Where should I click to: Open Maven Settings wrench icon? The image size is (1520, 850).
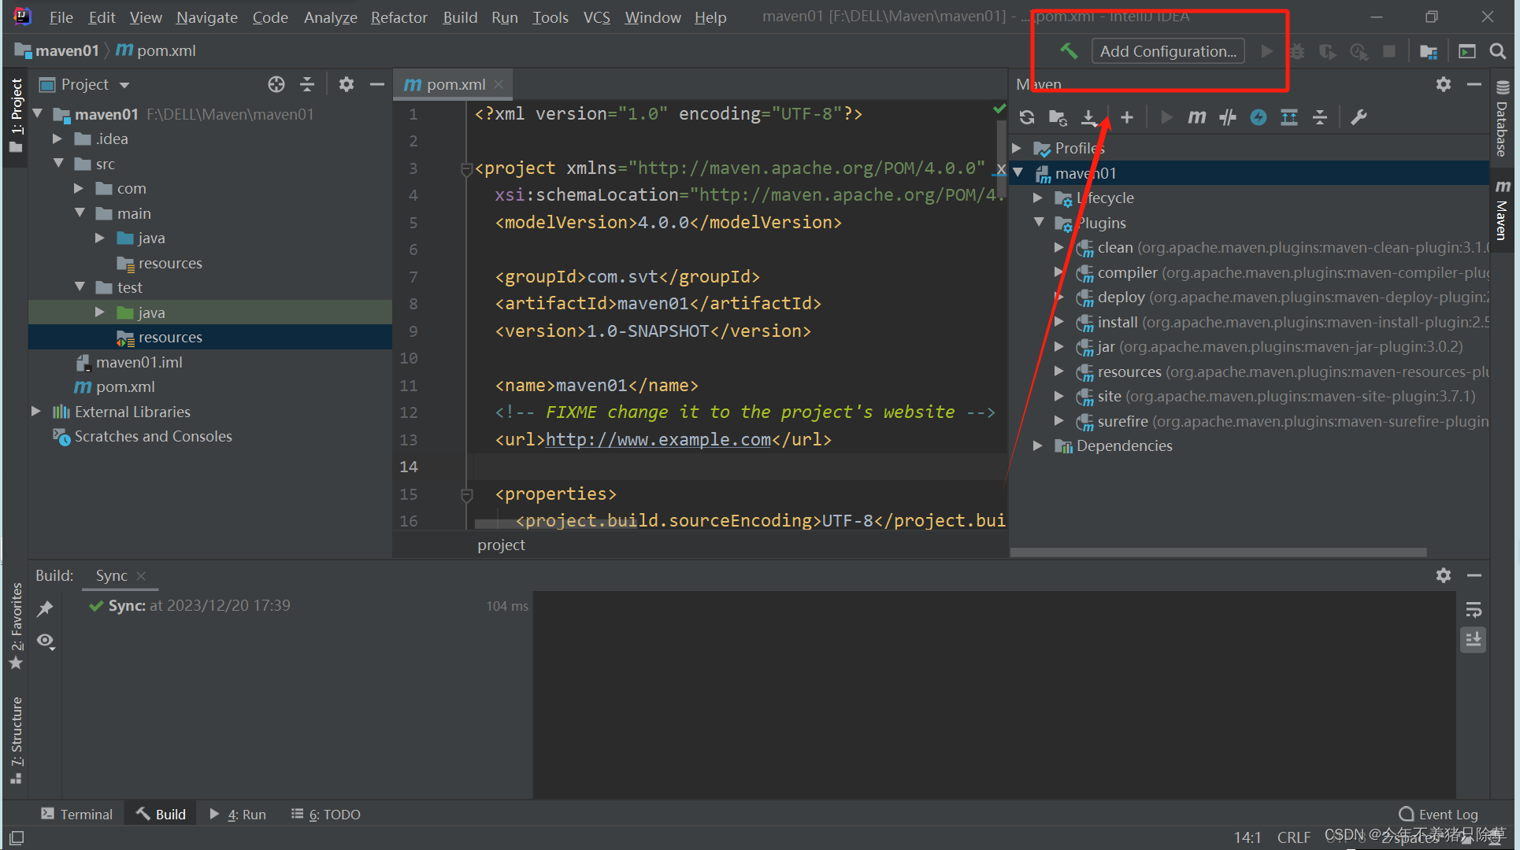pos(1359,117)
